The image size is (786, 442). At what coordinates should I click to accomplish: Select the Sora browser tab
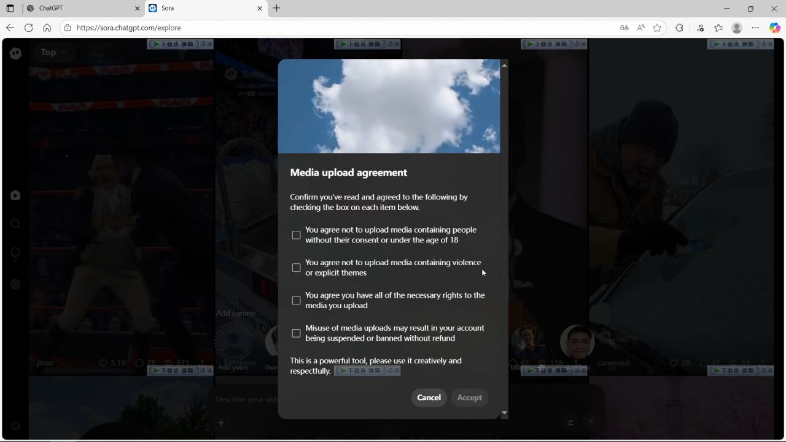[206, 9]
